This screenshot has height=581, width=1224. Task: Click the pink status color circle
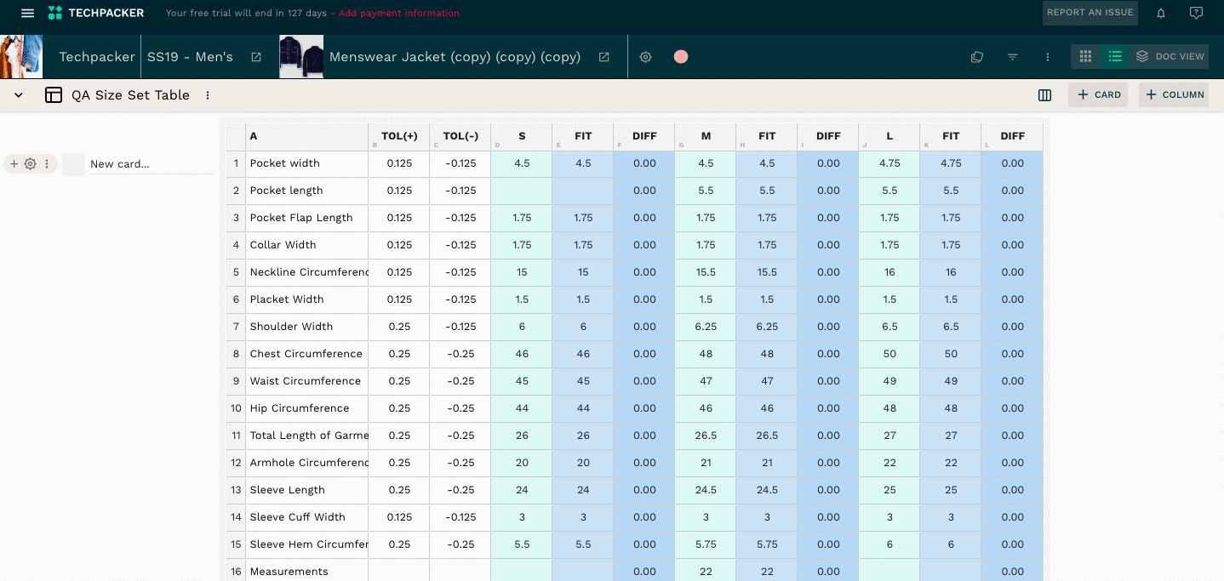pos(681,57)
